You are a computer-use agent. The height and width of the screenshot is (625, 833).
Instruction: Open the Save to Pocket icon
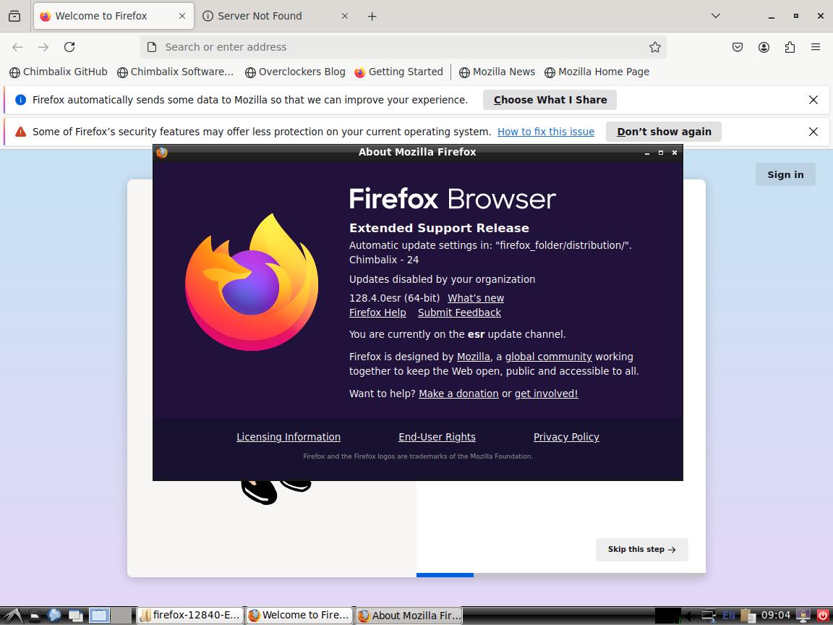pos(738,47)
